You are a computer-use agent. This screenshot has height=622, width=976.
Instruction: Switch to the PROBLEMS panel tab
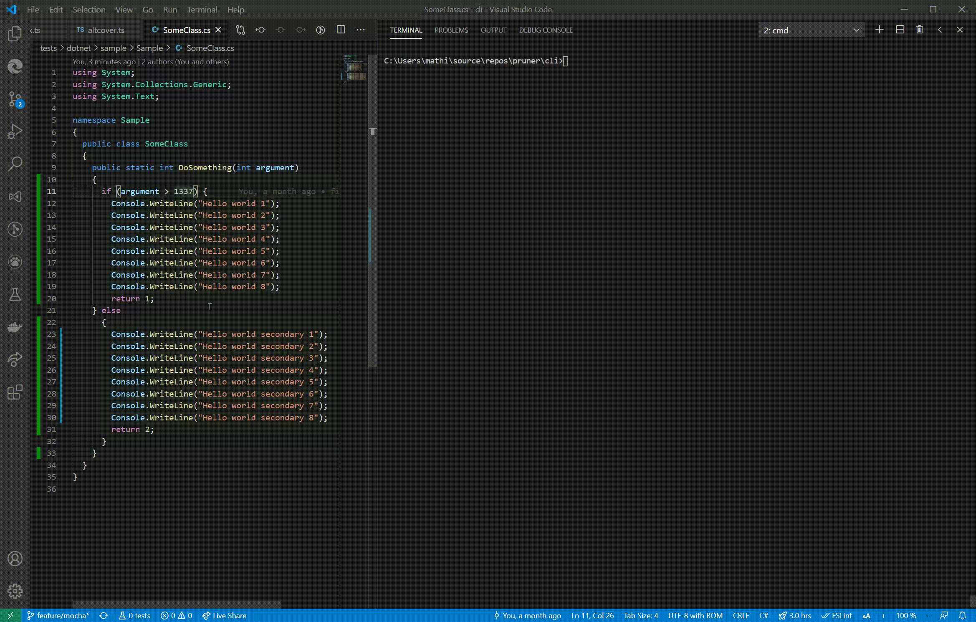tap(451, 30)
